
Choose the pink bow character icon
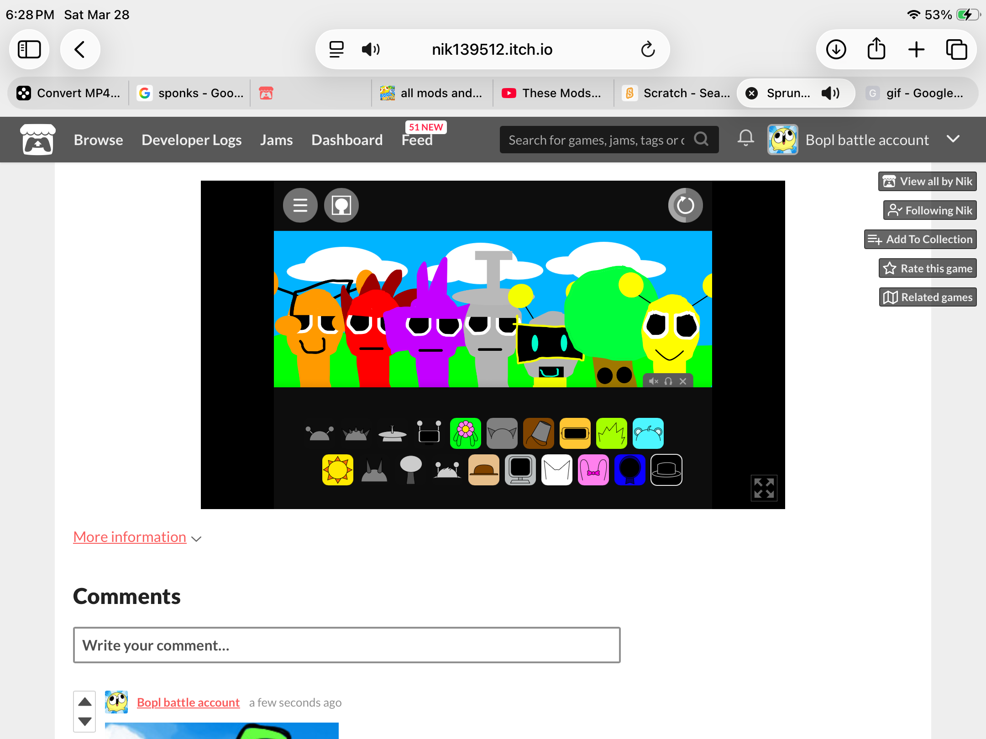(x=593, y=469)
